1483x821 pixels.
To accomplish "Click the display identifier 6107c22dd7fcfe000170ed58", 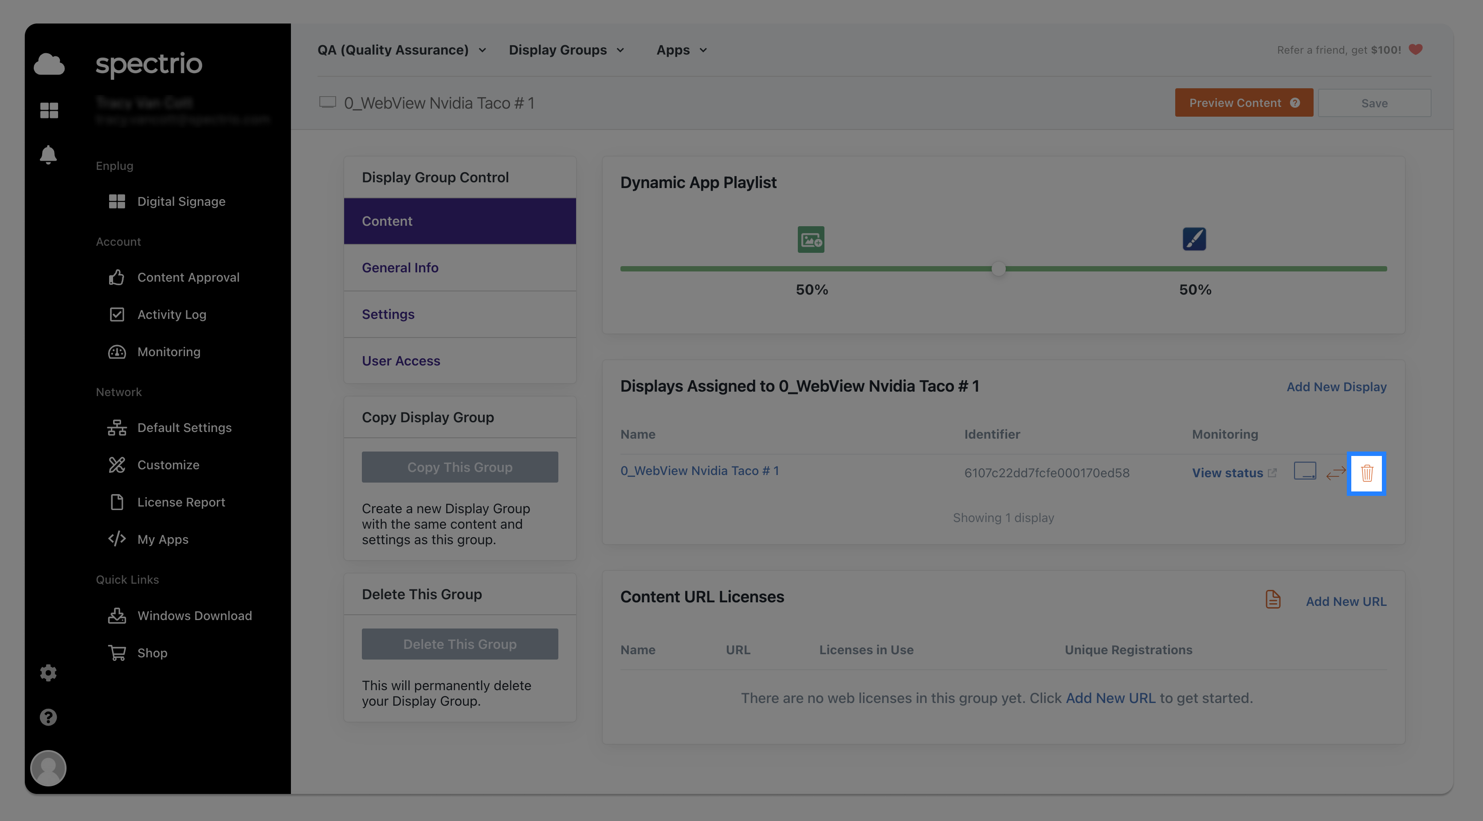I will pos(1047,473).
